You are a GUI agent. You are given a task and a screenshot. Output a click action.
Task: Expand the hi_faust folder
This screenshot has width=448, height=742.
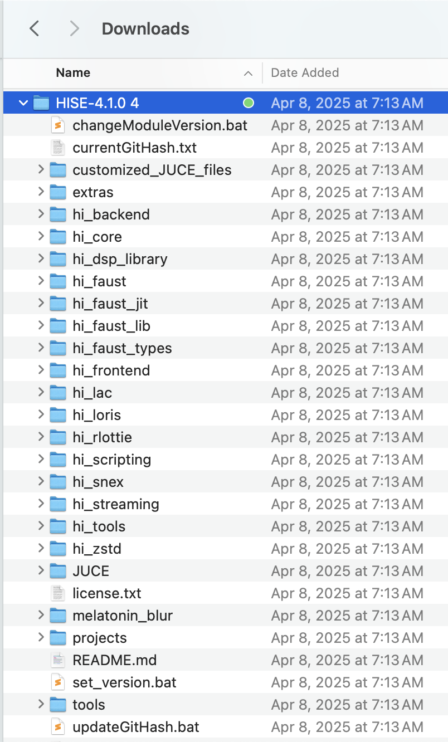click(41, 281)
